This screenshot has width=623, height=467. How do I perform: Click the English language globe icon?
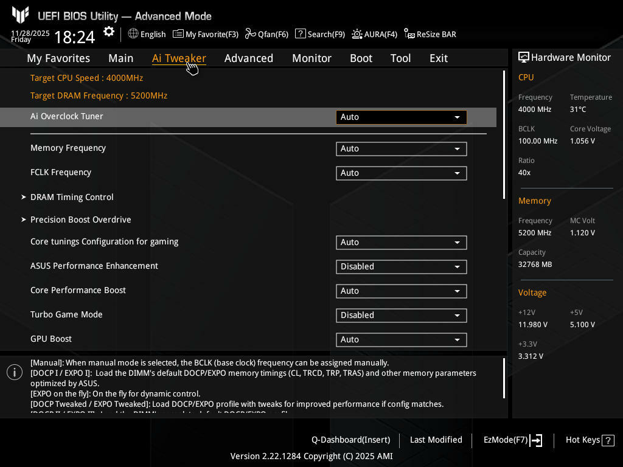point(133,34)
